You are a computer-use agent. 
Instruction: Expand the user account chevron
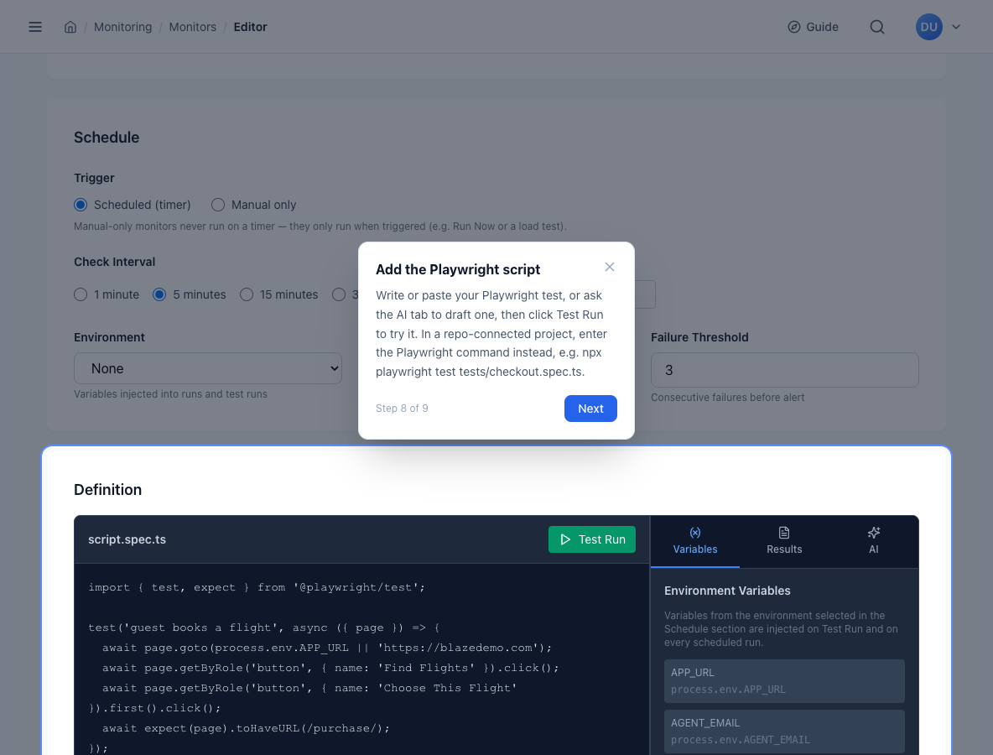956,27
